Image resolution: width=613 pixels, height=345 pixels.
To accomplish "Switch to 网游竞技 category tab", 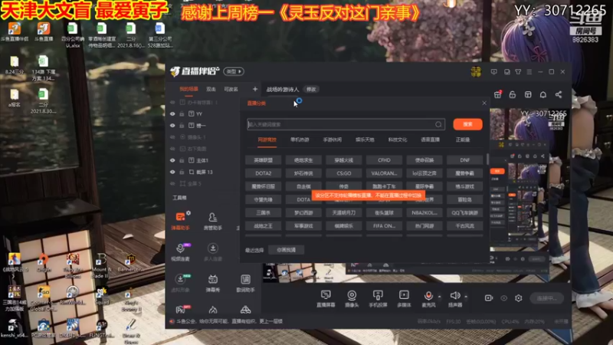I will point(267,140).
